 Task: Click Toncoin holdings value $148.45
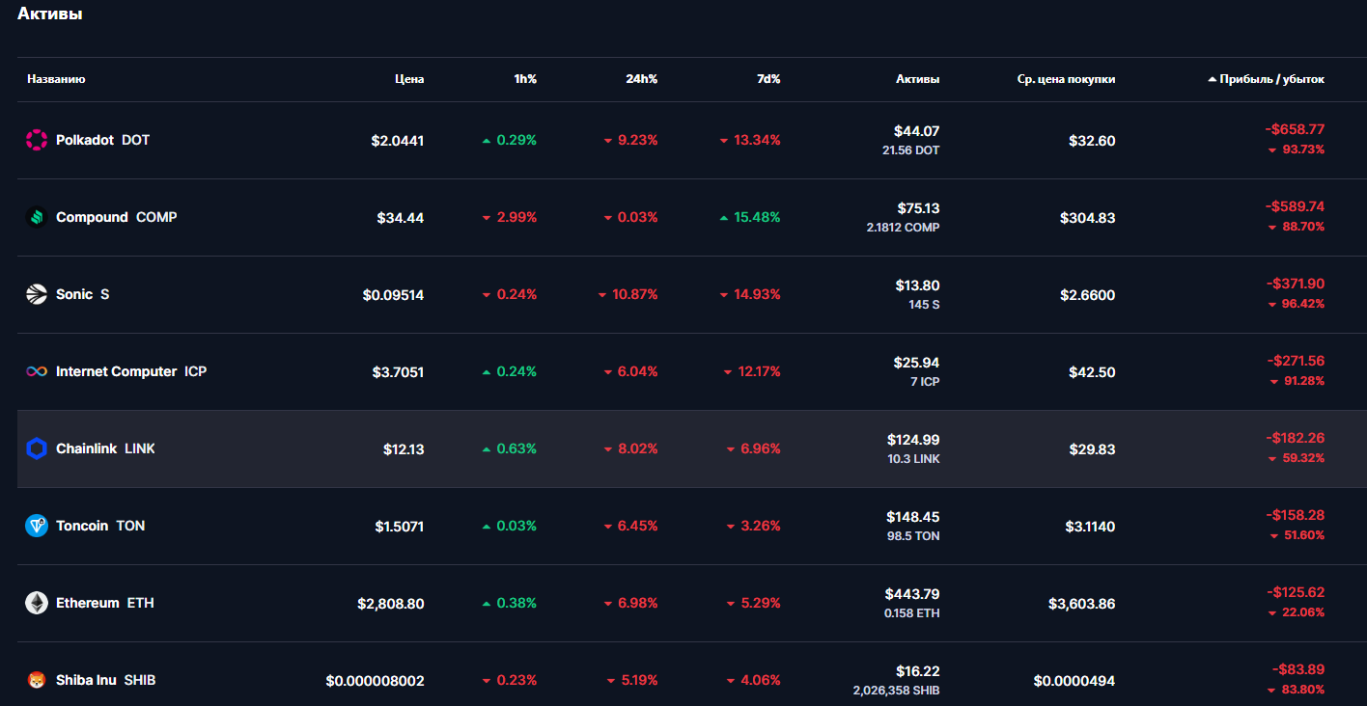(912, 517)
